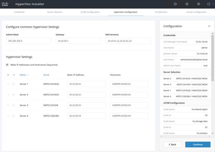Image resolution: width=215 pixels, height=152 pixels.
Task: Select the Hypervisor Configuration step tab
Action: click(125, 12)
